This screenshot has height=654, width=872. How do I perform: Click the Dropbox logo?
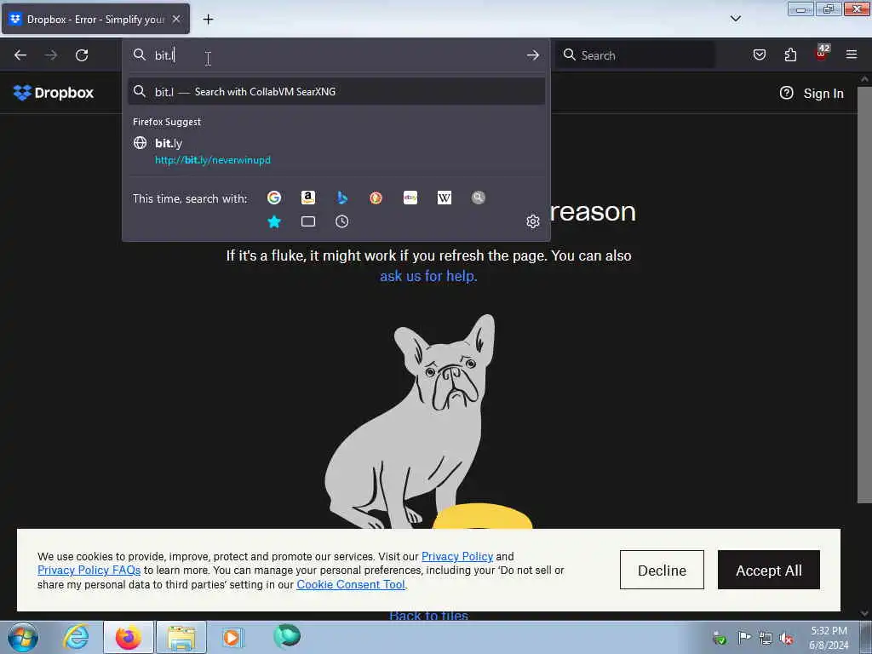[x=54, y=93]
